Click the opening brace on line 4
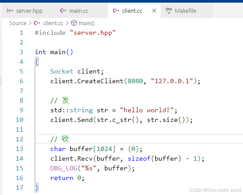Image resolution: width=243 pixels, height=195 pixels. (x=36, y=62)
